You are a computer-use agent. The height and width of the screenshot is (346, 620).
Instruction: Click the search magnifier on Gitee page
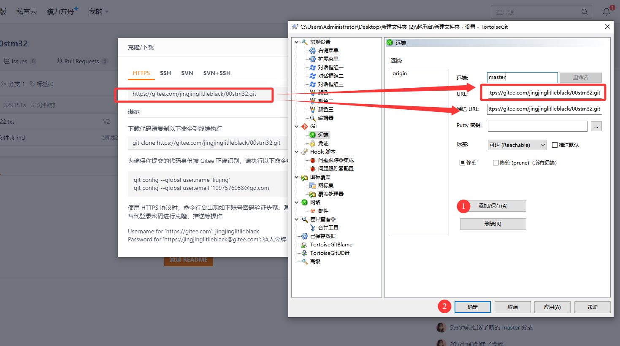coord(585,12)
